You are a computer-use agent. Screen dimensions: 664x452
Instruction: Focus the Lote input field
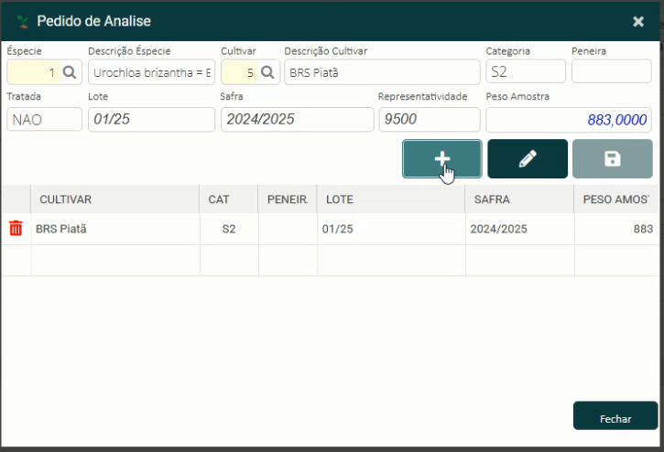149,120
